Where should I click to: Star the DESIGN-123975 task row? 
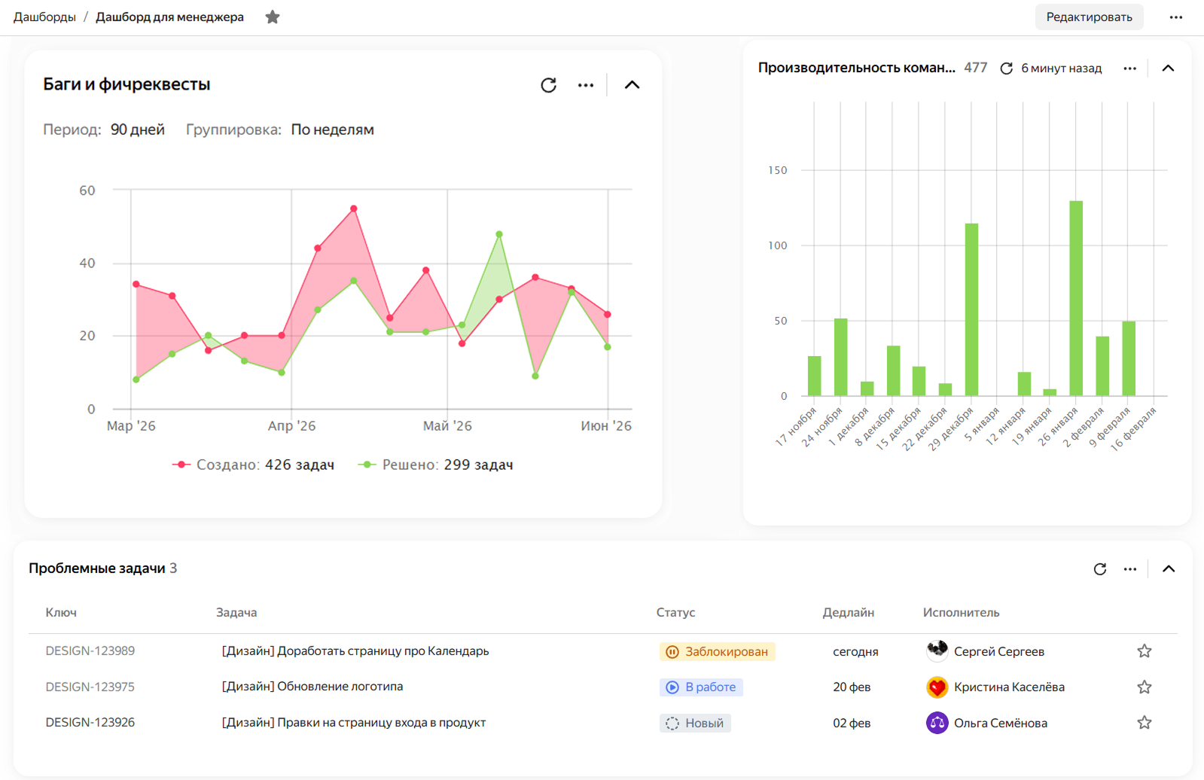pyautogui.click(x=1145, y=687)
